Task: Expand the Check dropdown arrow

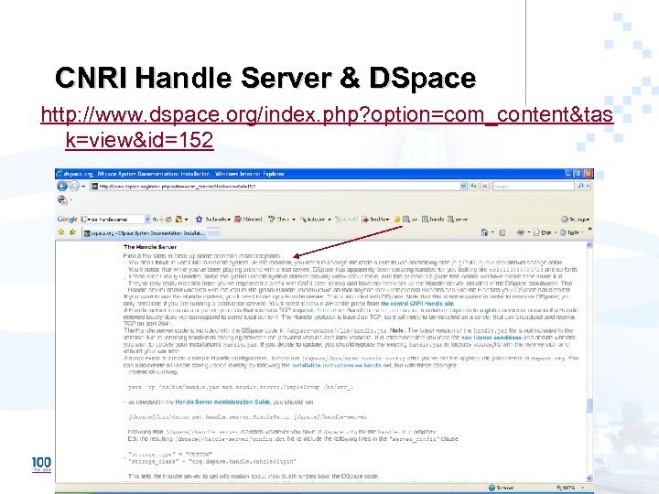Action: (x=294, y=220)
